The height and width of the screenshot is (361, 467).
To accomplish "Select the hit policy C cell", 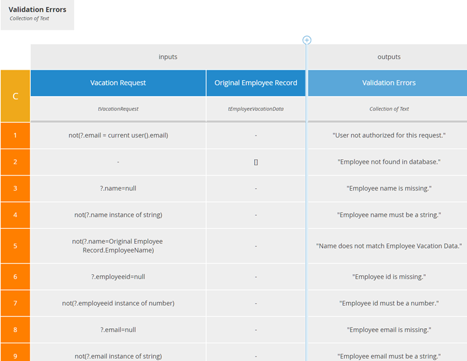I will 15,96.
